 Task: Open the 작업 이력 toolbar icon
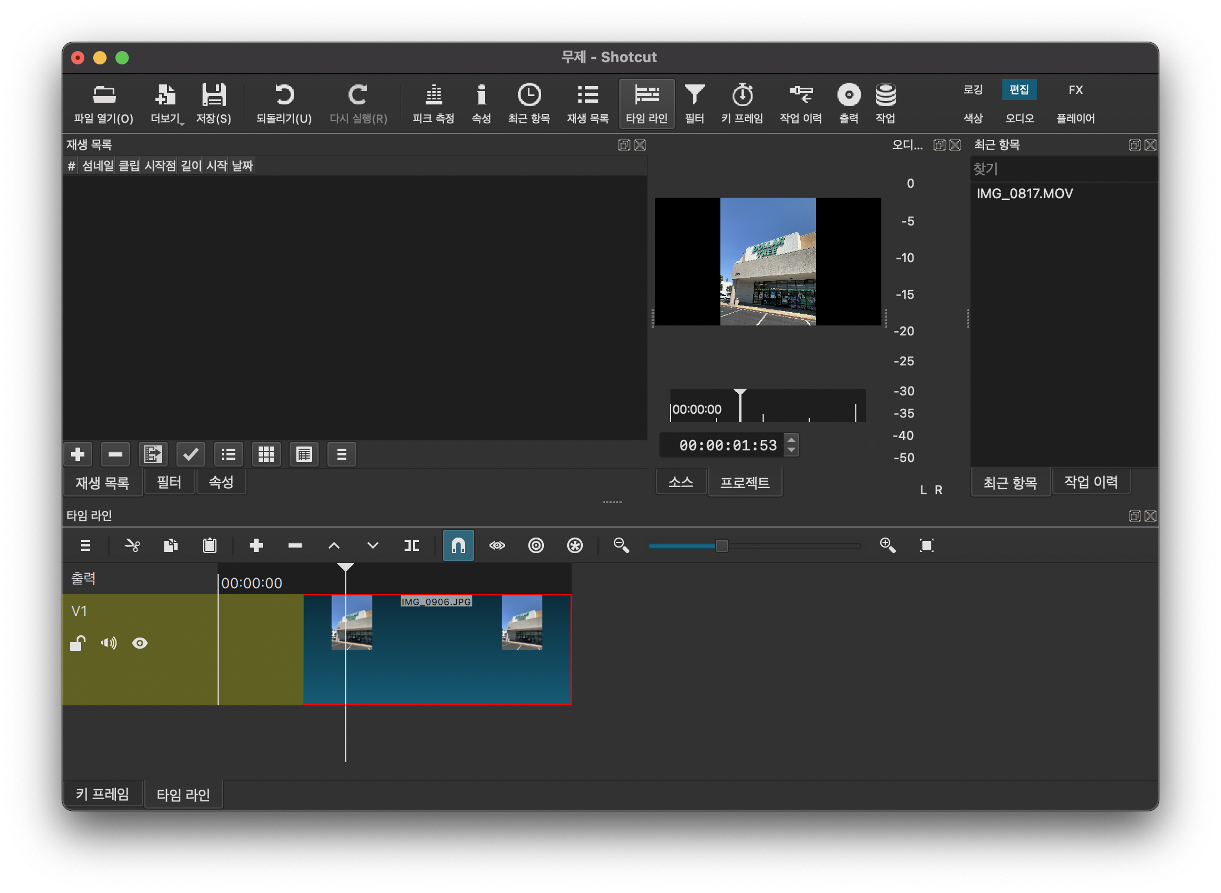801,104
